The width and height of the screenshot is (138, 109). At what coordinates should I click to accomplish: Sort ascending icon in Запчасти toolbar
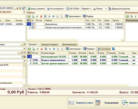(58, 49)
